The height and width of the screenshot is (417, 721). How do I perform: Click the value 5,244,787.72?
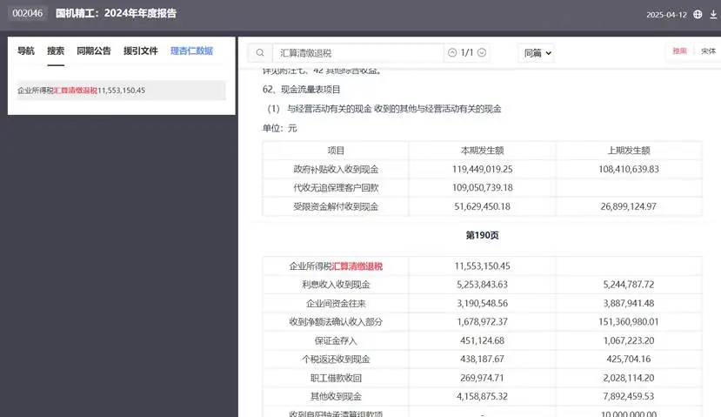pos(629,285)
